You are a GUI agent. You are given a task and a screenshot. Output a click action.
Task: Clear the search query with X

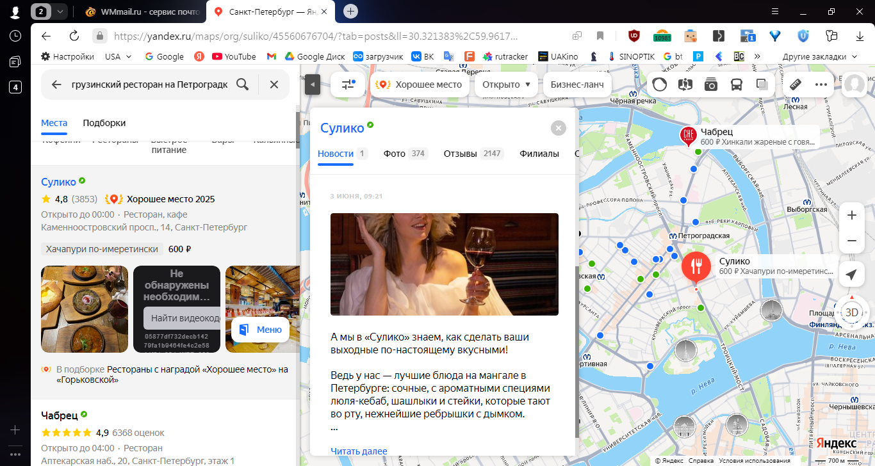(x=274, y=84)
